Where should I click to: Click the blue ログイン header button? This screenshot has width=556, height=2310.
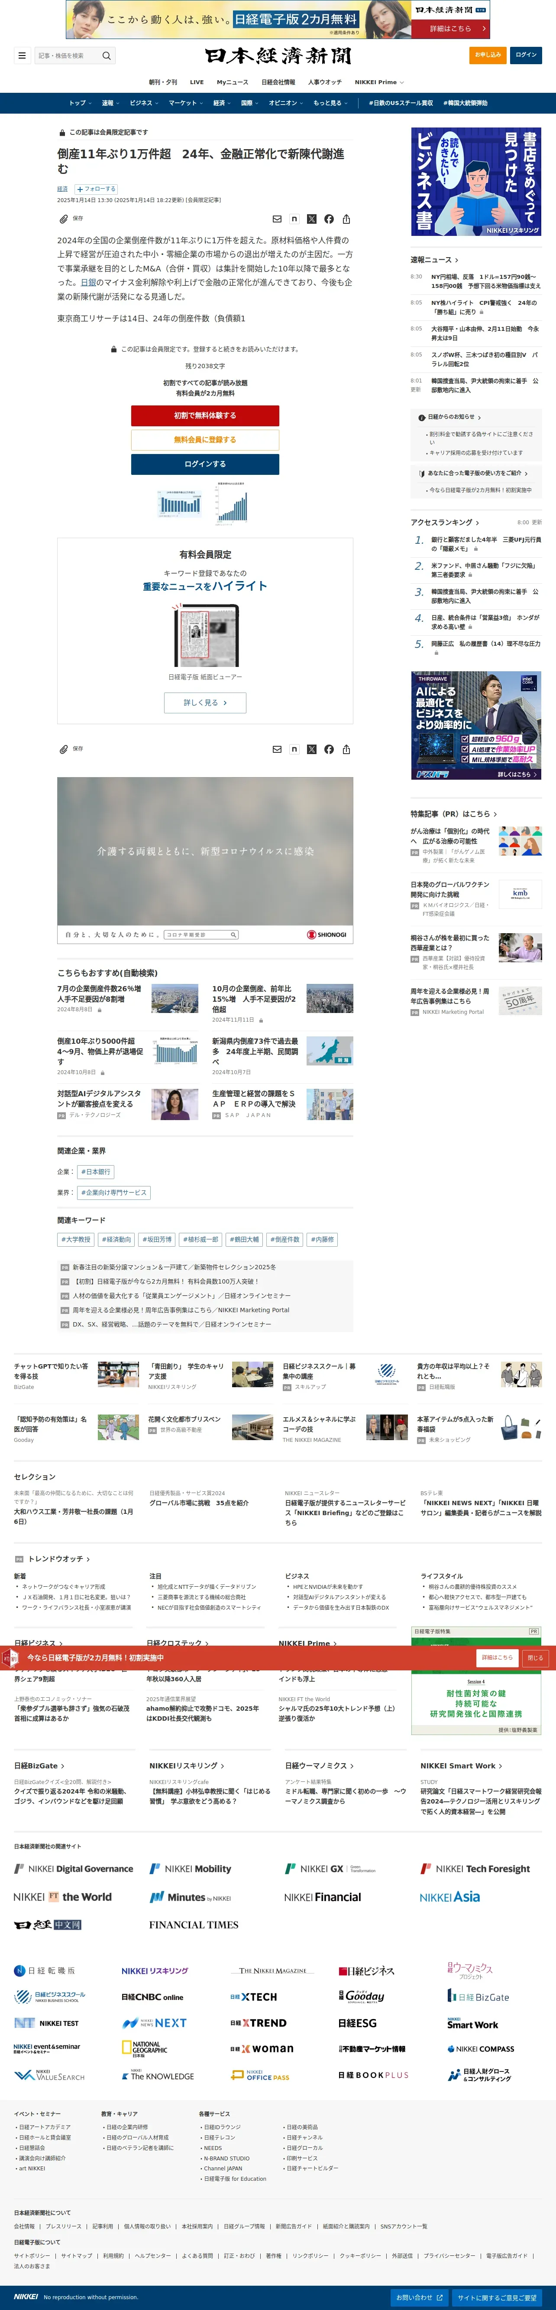527,55
